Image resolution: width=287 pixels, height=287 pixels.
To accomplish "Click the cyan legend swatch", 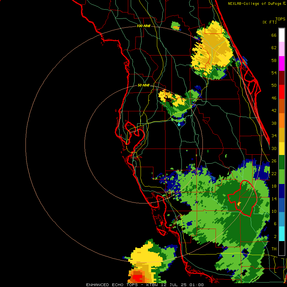I will 282,234.
